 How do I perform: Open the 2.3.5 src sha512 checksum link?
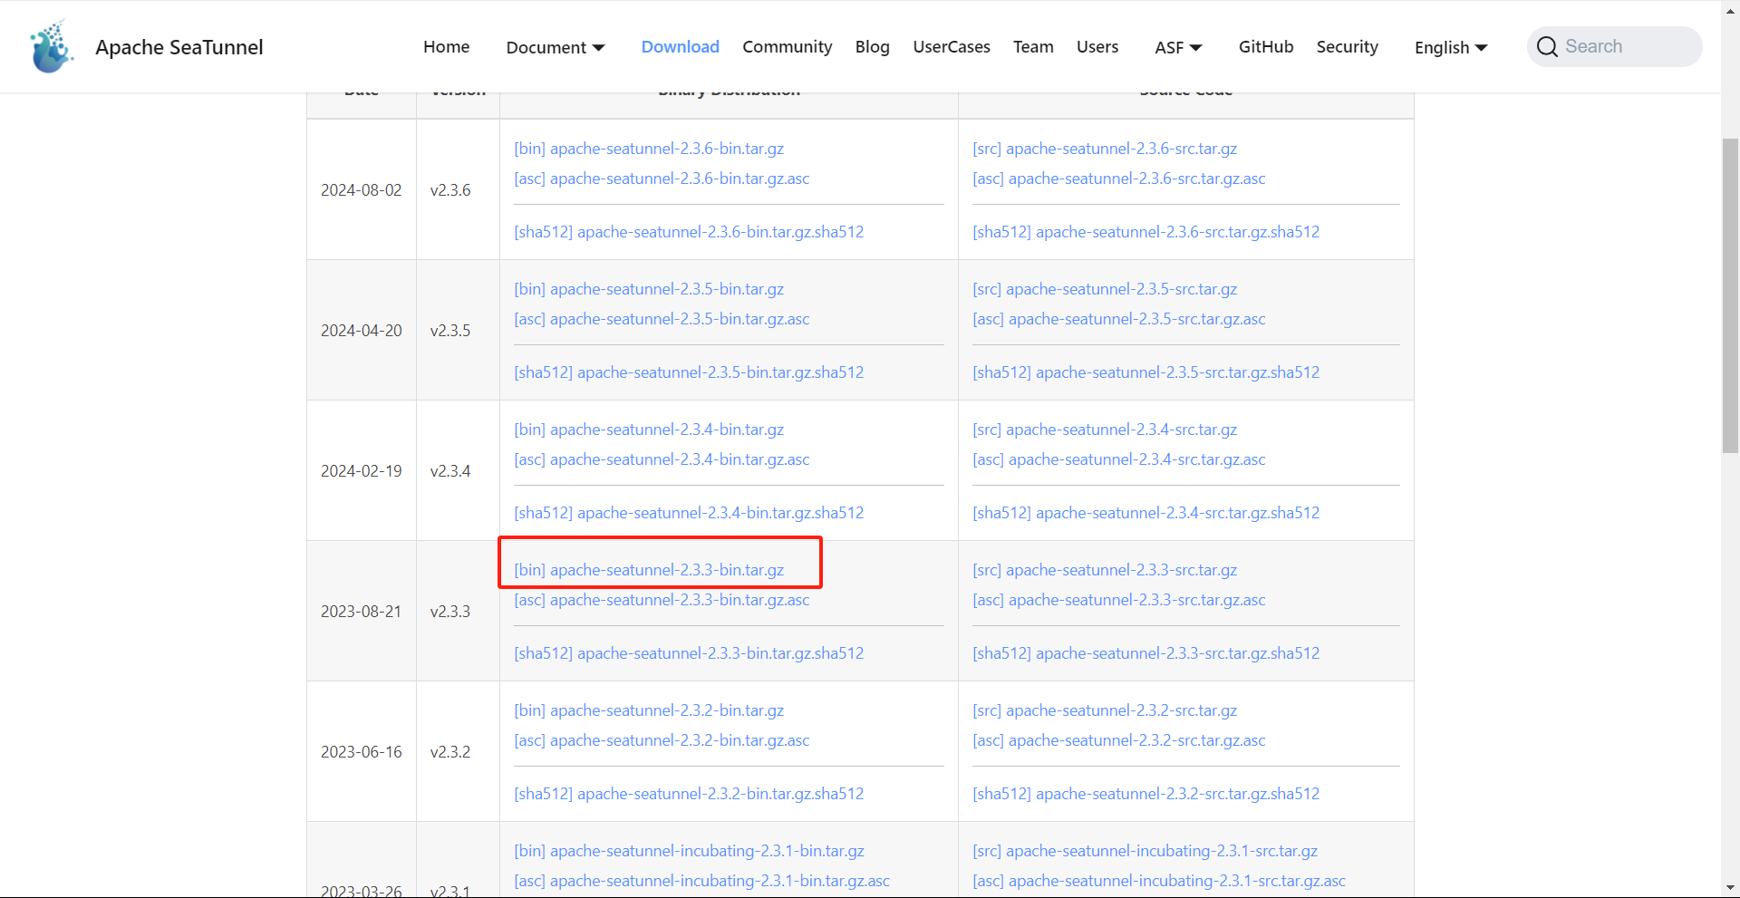(x=1146, y=372)
